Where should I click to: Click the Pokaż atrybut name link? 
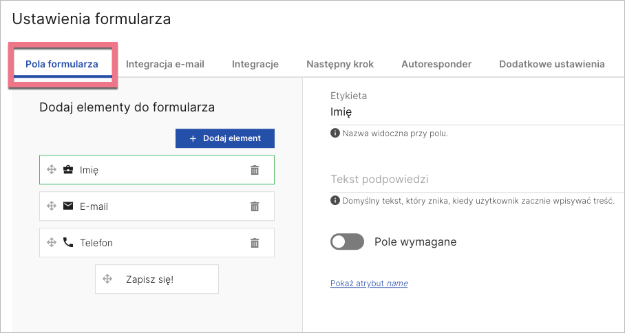pyautogui.click(x=369, y=283)
